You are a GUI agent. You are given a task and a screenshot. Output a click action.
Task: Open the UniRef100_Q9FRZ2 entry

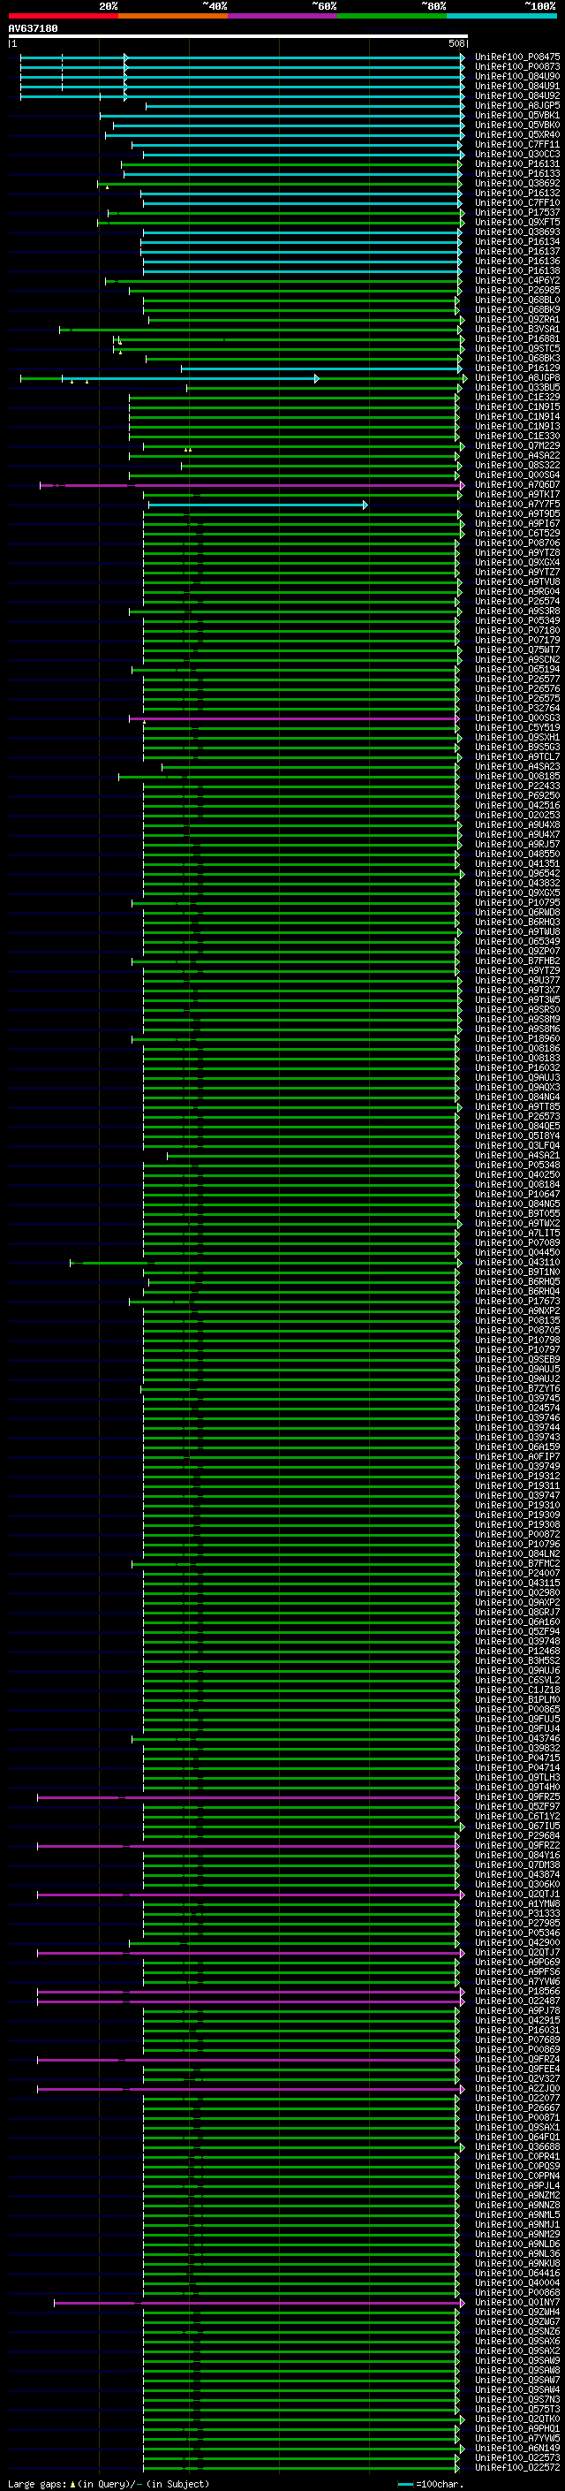tap(517, 1845)
